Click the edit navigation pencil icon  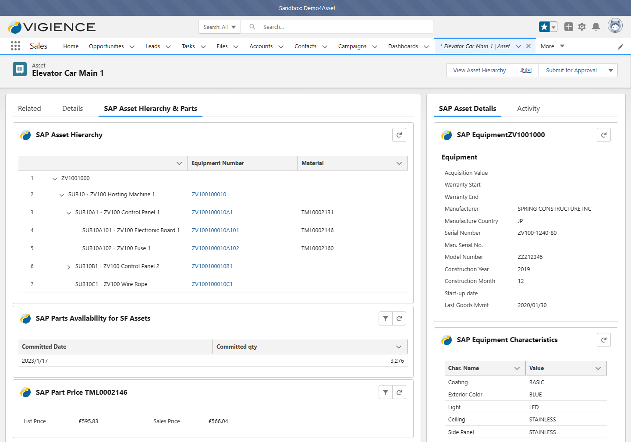(620, 46)
